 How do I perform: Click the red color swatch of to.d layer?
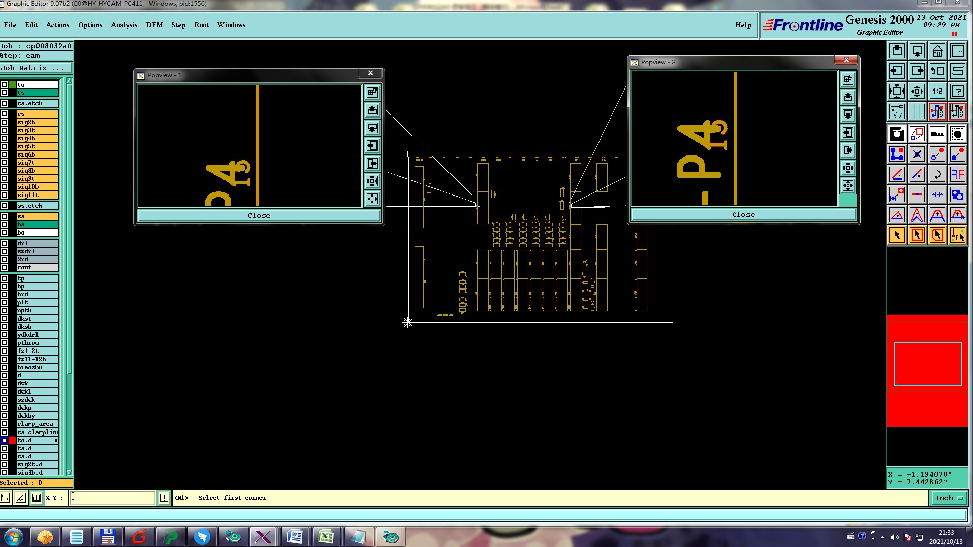12,440
